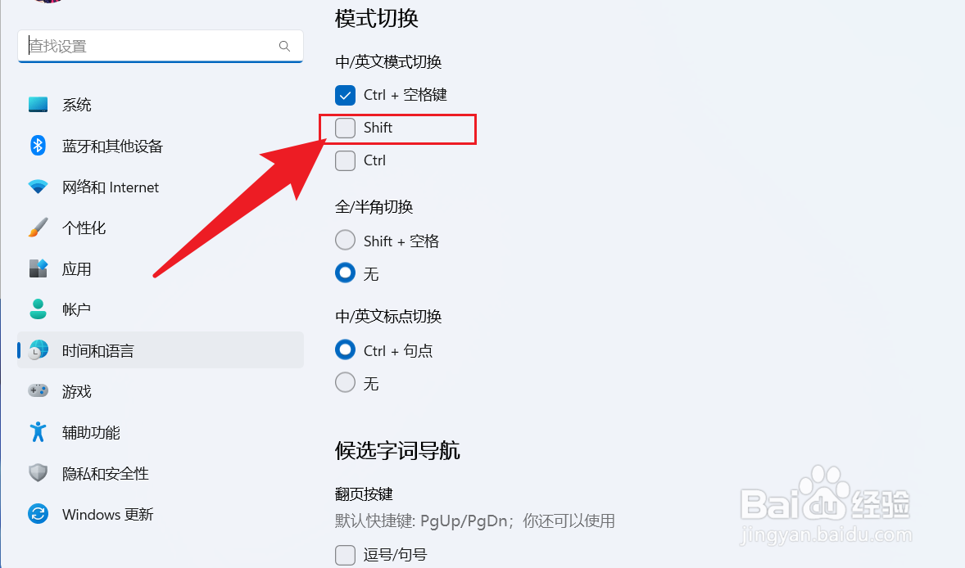Open the 网络和 Internet wifi icon

pos(39,187)
